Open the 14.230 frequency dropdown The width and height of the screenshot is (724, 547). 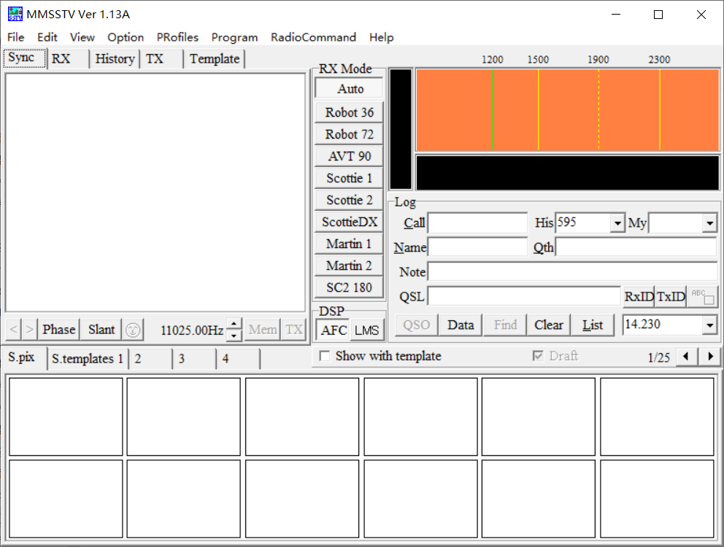coord(709,325)
